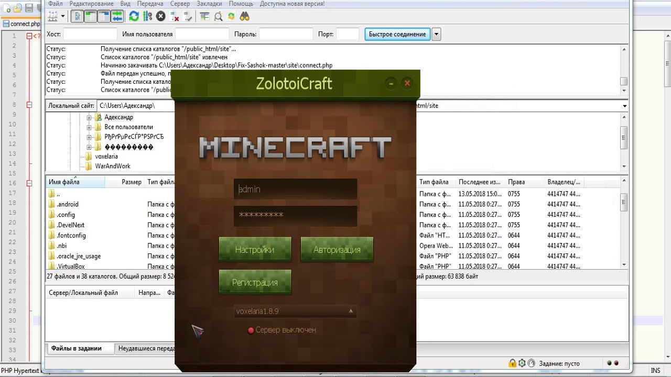Select voxelaria folder in local tree
Screen dimensions: 671x377
click(106, 156)
